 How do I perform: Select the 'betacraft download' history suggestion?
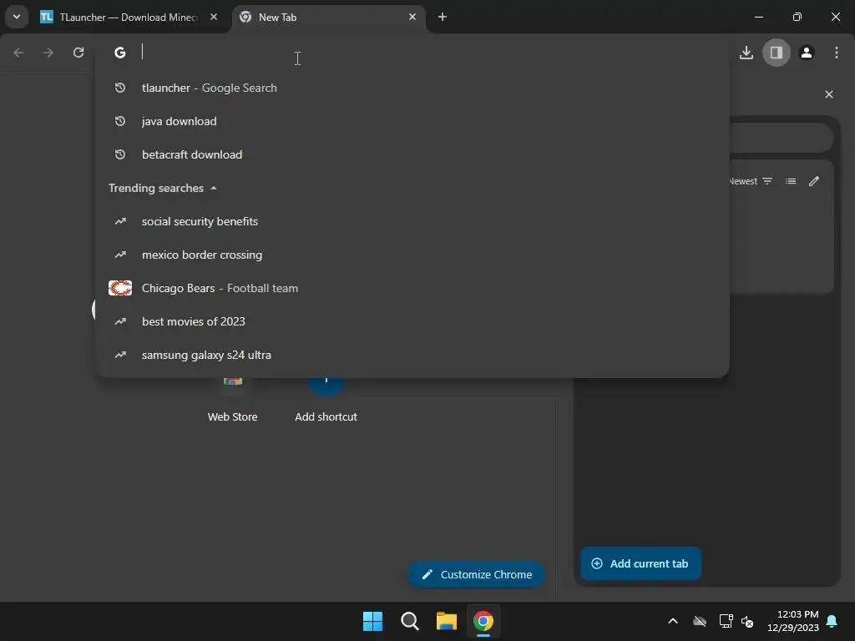412,154
